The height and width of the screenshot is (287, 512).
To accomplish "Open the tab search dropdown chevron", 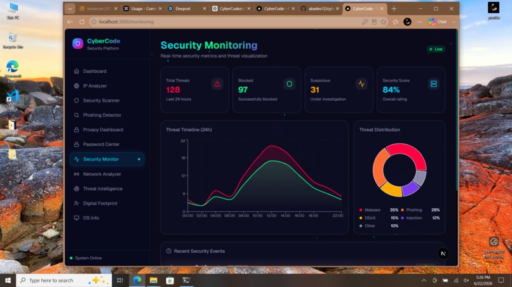I will [x=69, y=9].
